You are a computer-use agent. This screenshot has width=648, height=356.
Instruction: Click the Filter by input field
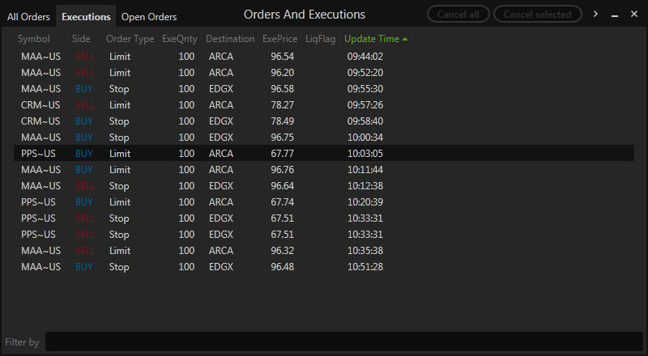pos(343,342)
